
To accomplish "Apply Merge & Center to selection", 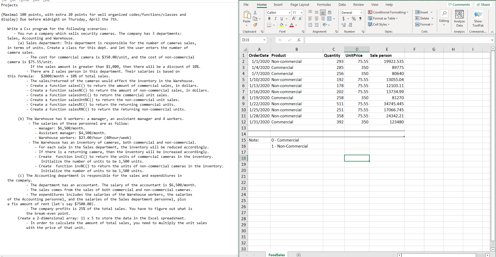I will (x=330, y=18).
